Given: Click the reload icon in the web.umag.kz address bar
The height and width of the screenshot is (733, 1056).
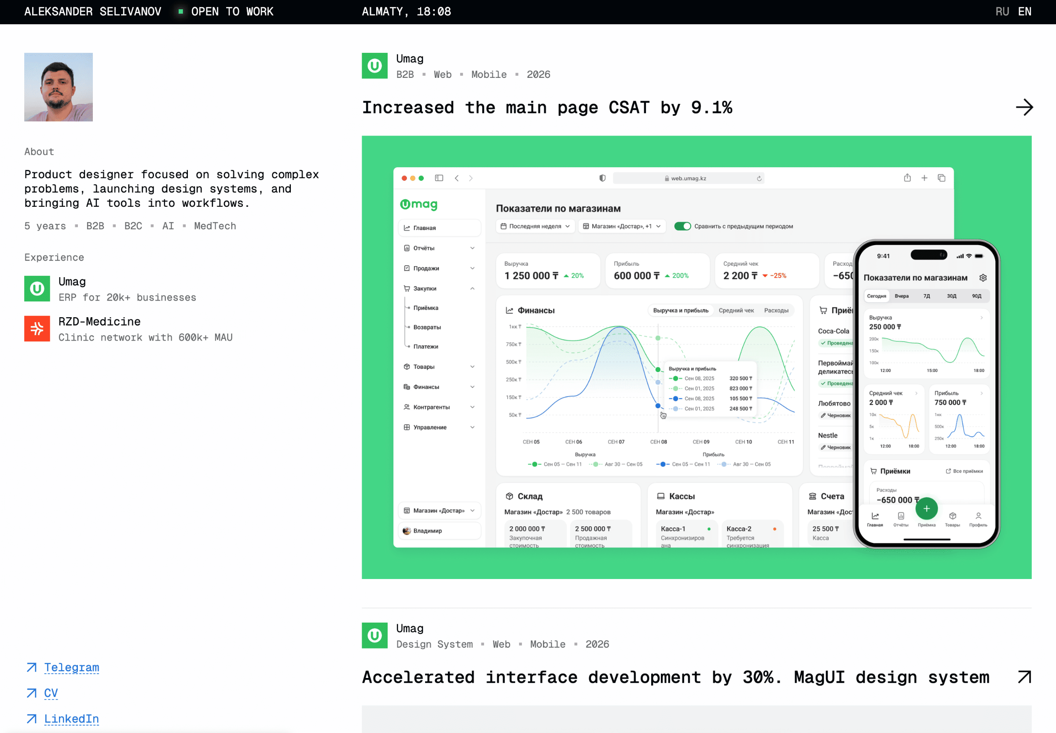Looking at the screenshot, I should [x=759, y=179].
